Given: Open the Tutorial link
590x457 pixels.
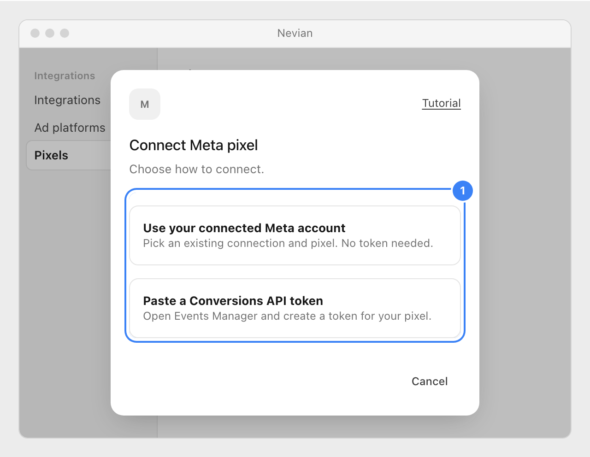Looking at the screenshot, I should coord(441,103).
